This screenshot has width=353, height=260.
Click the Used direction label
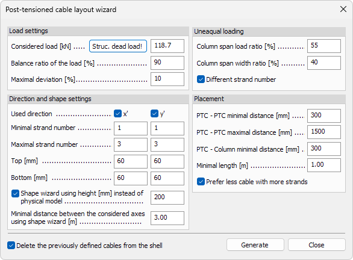[31, 114]
